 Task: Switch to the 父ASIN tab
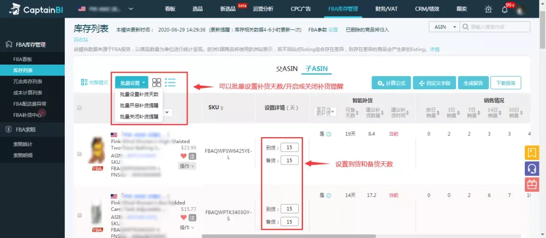point(287,69)
